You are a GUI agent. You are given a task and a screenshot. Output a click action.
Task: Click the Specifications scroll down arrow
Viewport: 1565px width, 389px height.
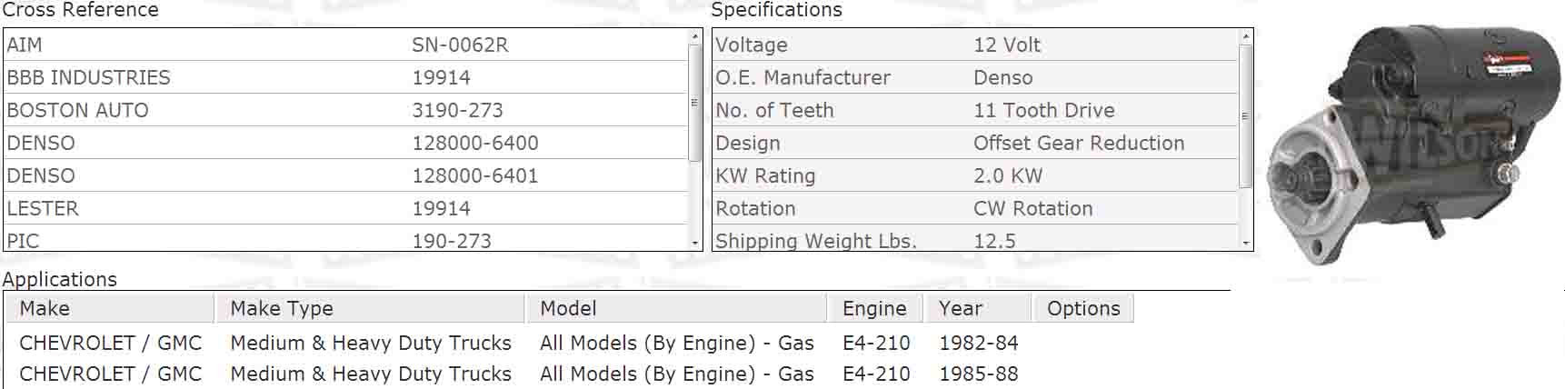[x=1246, y=243]
